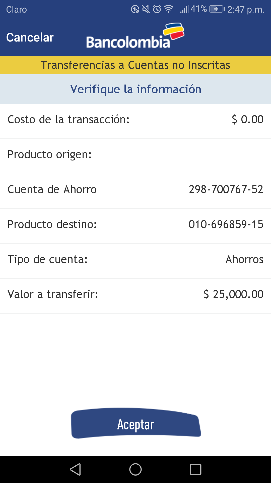Tap the Verifique la información heading
This screenshot has width=271, height=483.
point(135,89)
